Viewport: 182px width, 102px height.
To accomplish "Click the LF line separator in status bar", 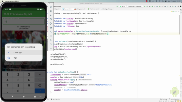I will tap(164, 101).
